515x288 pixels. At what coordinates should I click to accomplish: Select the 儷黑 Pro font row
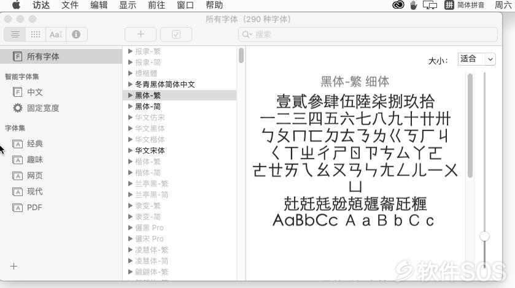(180, 228)
